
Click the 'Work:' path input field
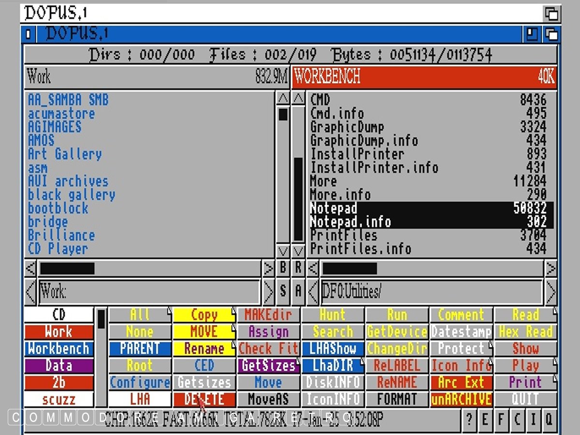click(x=150, y=291)
